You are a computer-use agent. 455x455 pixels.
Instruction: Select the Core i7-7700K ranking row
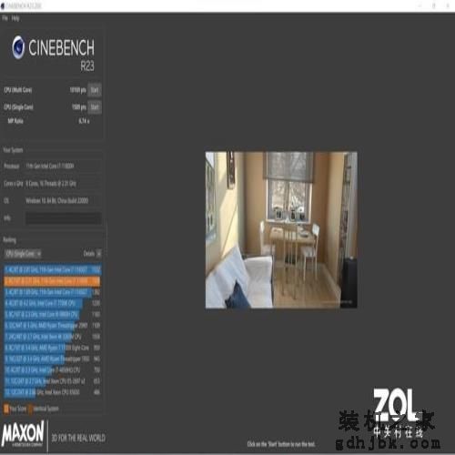pyautogui.click(x=52, y=303)
